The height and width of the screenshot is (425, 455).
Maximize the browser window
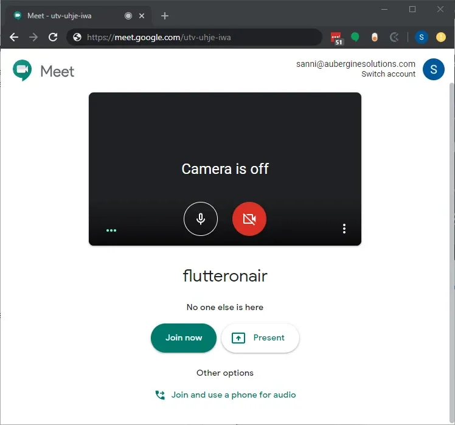click(412, 9)
